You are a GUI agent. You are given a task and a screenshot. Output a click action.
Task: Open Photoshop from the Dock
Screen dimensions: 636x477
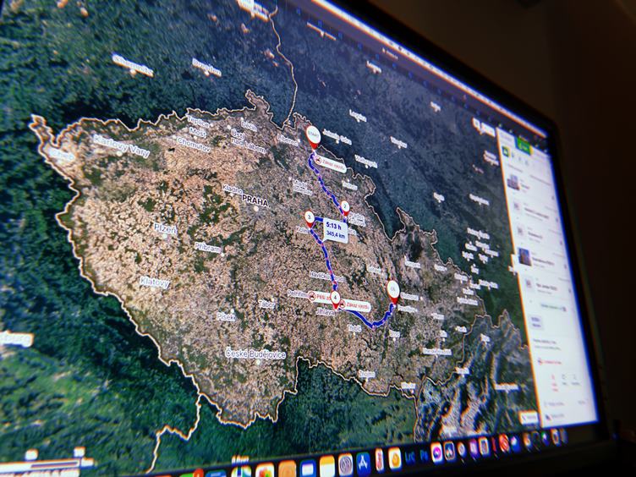click(424, 456)
